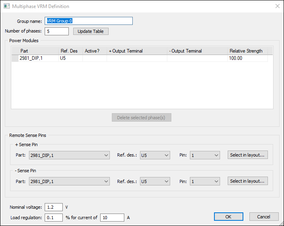Open the + Sense Pin Ref. des. dropdown
Screen dimensions: 284x226
[154, 155]
